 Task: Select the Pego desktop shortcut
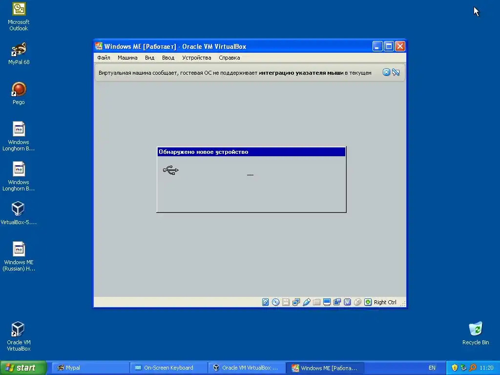click(19, 93)
